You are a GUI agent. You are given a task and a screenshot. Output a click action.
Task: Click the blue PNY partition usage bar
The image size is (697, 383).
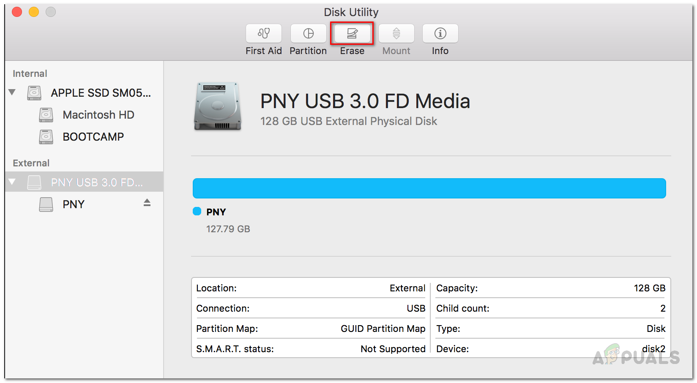(x=429, y=188)
